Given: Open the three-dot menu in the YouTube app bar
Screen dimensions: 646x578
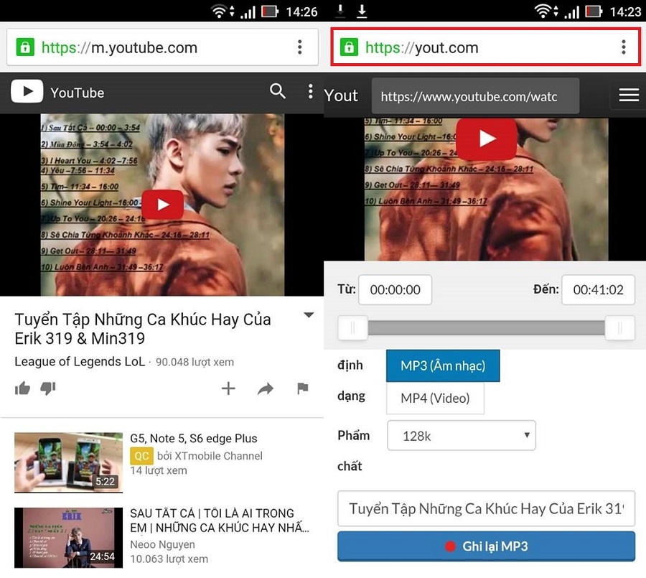Looking at the screenshot, I should (x=310, y=92).
